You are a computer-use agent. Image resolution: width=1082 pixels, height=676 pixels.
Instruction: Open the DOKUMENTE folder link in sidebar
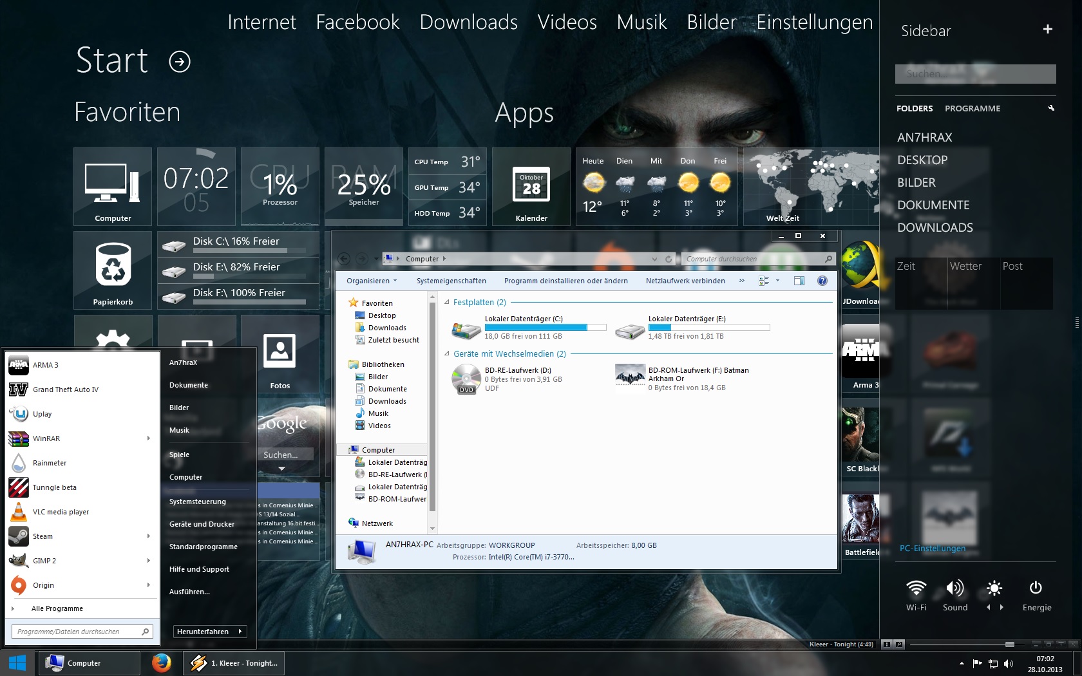933,205
